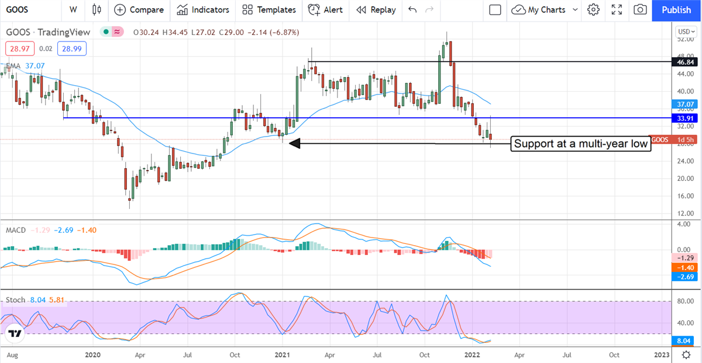
Task: Take a chart snapshot with camera icon
Action: (x=641, y=10)
